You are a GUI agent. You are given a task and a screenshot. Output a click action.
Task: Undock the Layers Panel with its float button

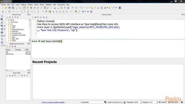[28, 73]
